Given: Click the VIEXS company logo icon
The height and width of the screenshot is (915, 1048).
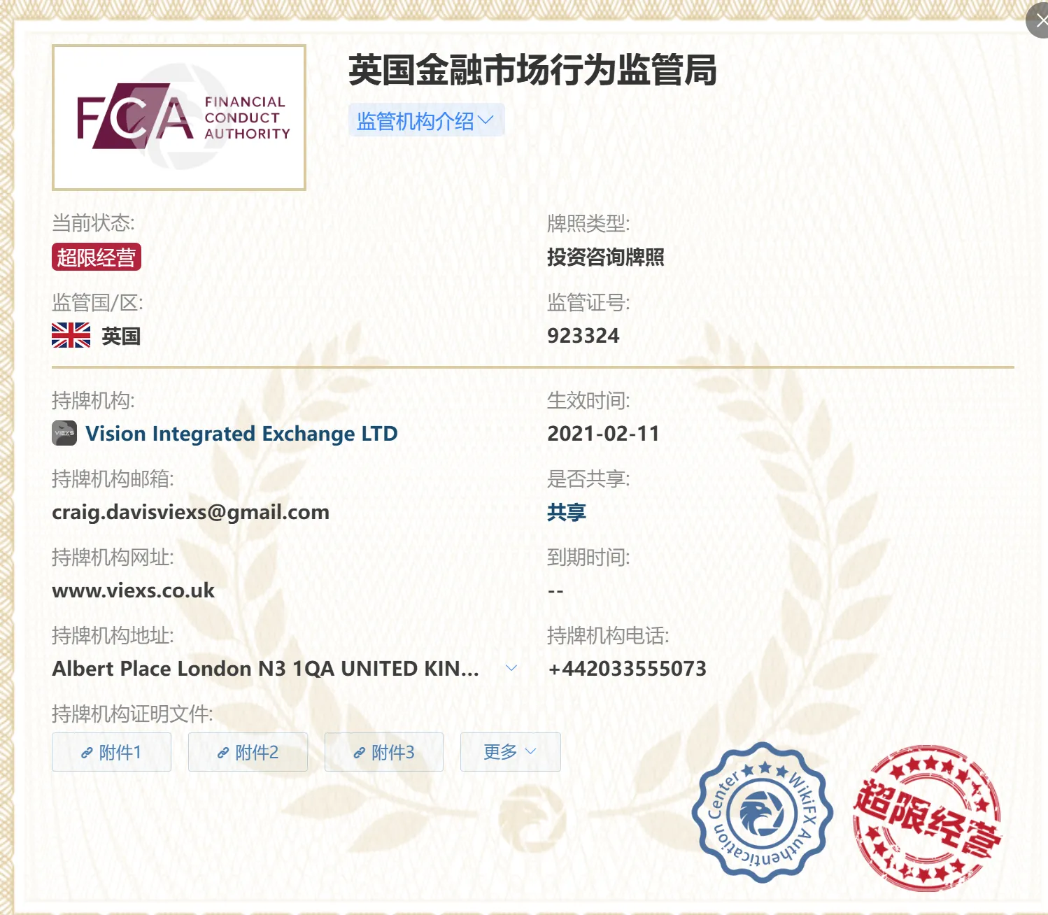Looking at the screenshot, I should (x=64, y=433).
